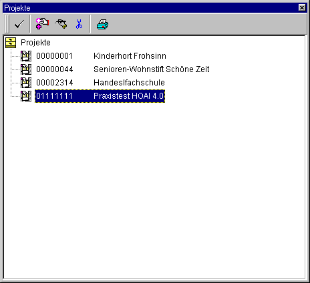Image resolution: width=310 pixels, height=283 pixels.
Task: Click the Projekte root cabinet icon
Action: (x=11, y=43)
